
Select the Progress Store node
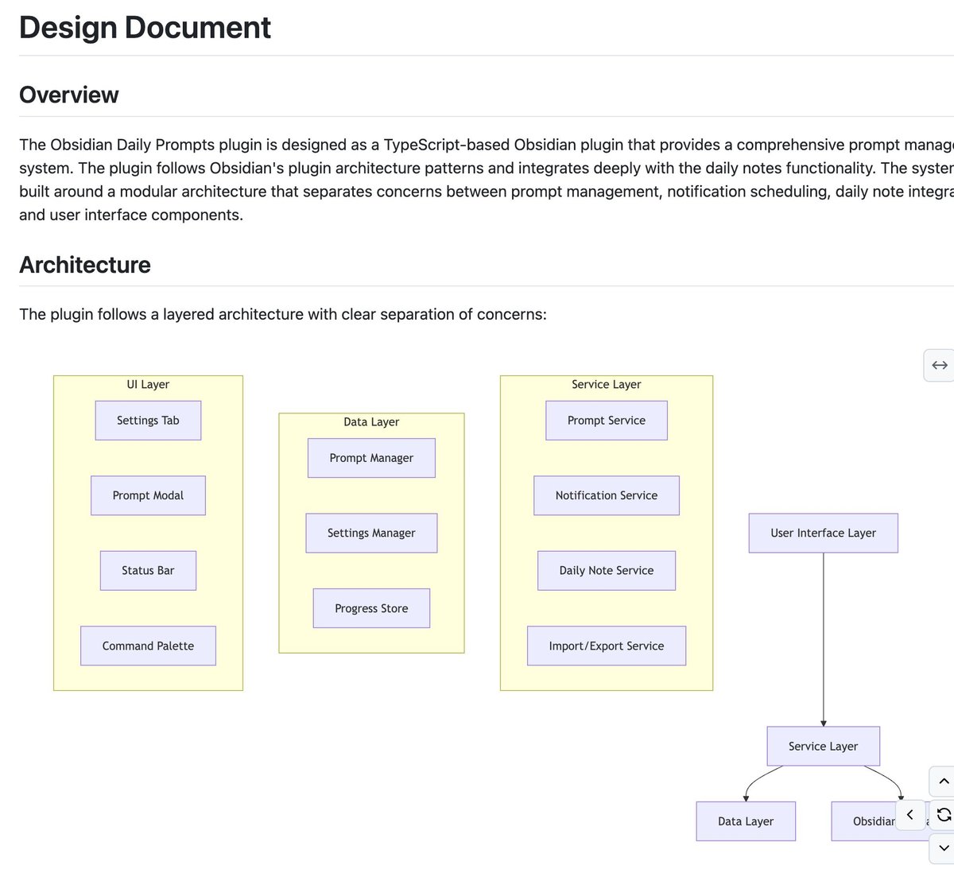[371, 608]
